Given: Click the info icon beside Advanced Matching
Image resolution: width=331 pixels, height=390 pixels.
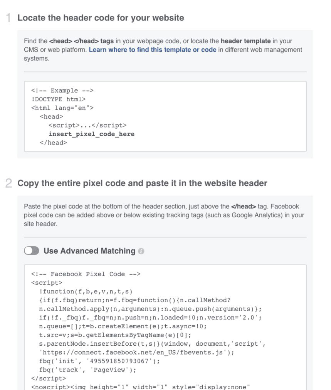Looking at the screenshot, I should pyautogui.click(x=141, y=251).
